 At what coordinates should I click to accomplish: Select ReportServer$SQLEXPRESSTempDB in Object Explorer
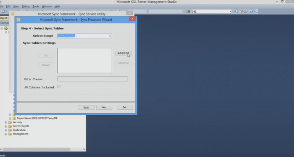coord(37,118)
